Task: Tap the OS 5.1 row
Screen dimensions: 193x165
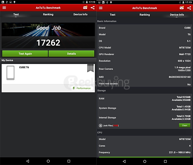Action: click(145, 41)
